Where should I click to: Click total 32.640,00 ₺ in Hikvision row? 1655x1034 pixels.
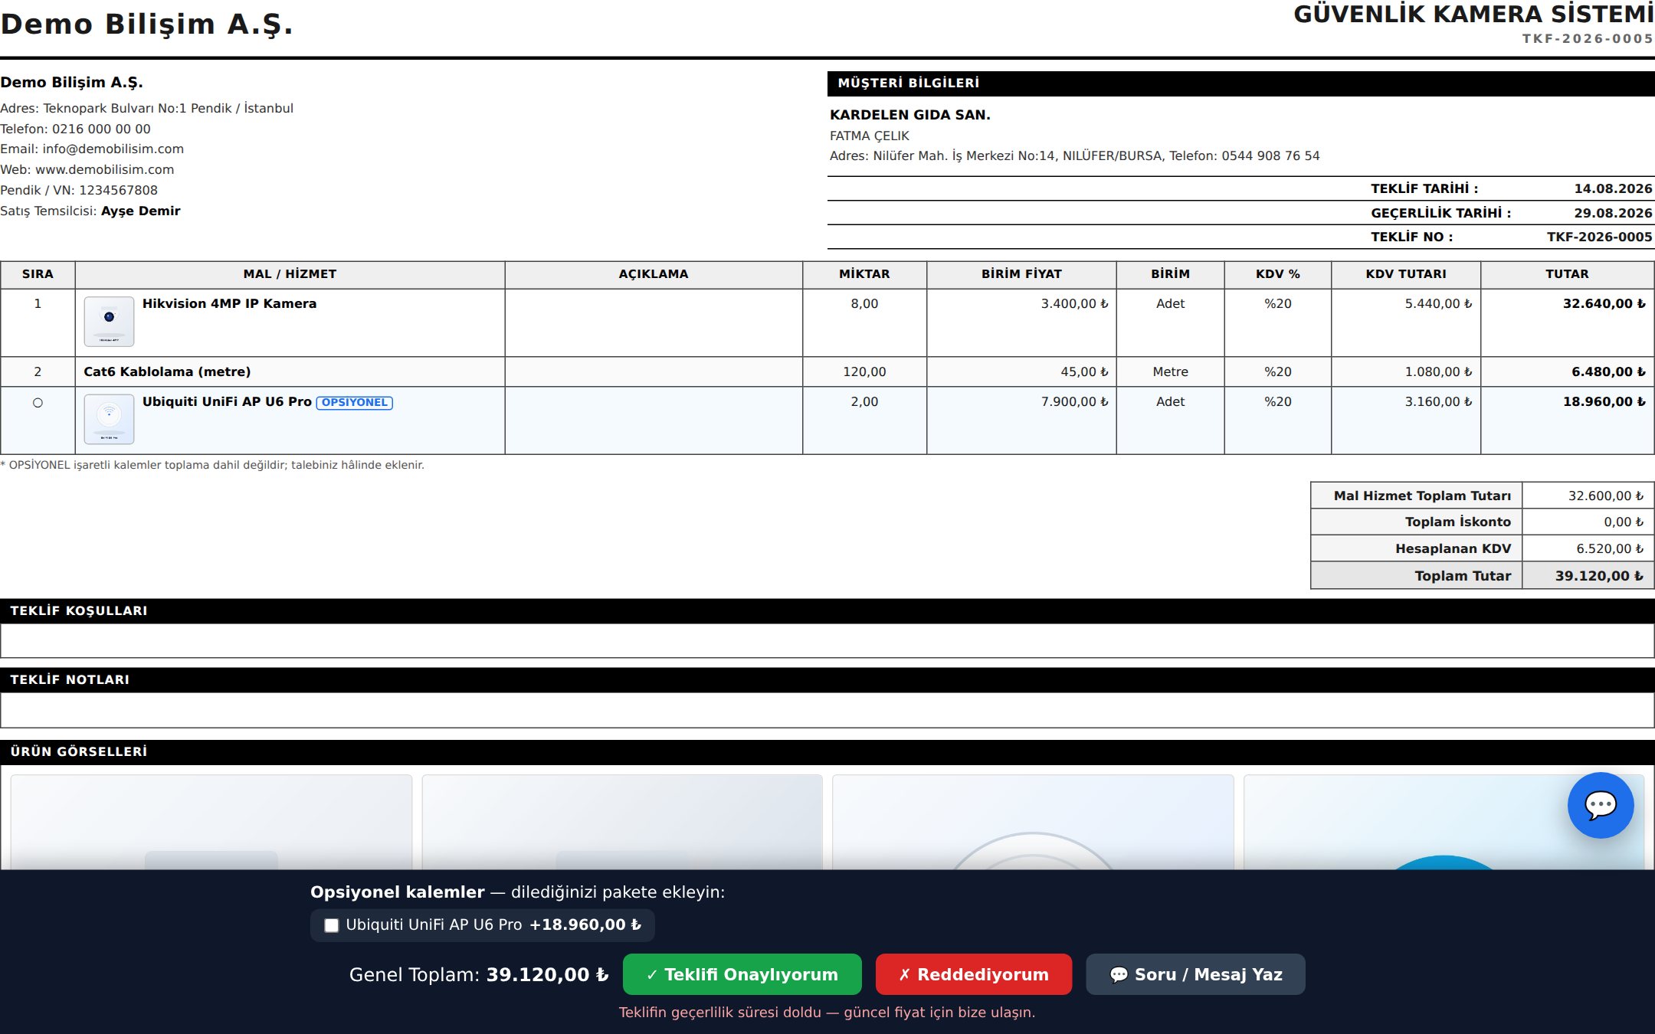(1604, 303)
